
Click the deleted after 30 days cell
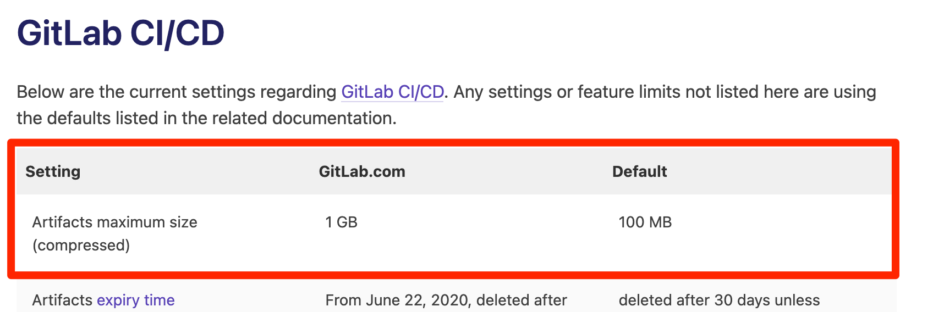(x=719, y=300)
